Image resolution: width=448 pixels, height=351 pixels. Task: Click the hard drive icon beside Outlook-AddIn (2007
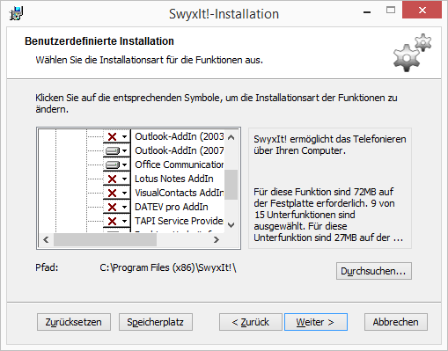[112, 150]
